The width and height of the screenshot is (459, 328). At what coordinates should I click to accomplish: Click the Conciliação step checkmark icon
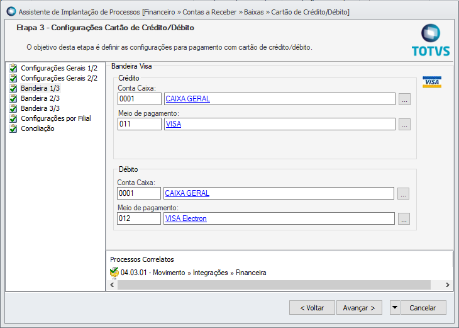pos(13,128)
